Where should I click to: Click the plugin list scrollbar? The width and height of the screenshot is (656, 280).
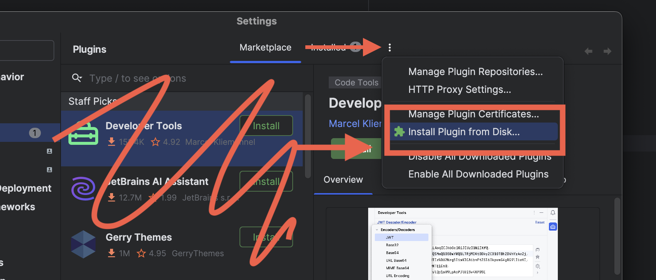308,136
